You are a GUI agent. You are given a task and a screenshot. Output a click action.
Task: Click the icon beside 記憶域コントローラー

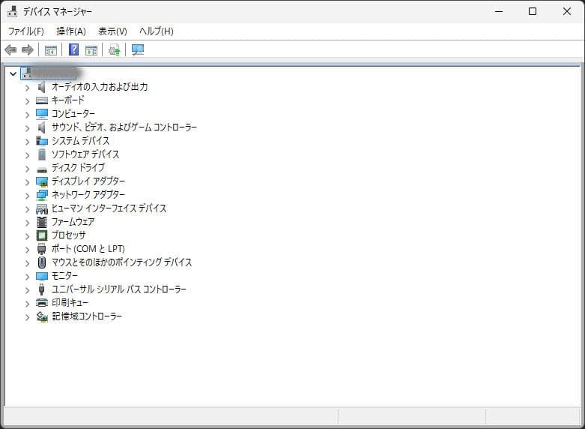(42, 317)
